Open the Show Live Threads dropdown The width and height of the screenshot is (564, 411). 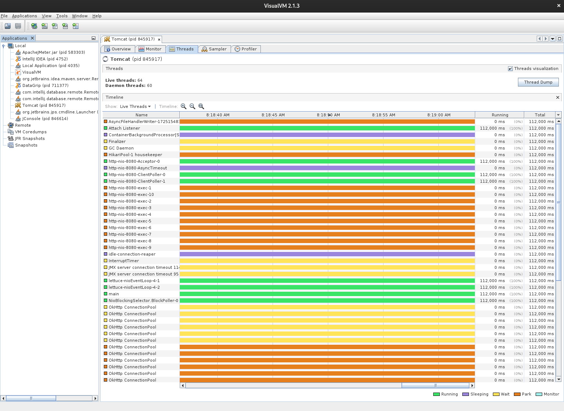[x=135, y=106]
